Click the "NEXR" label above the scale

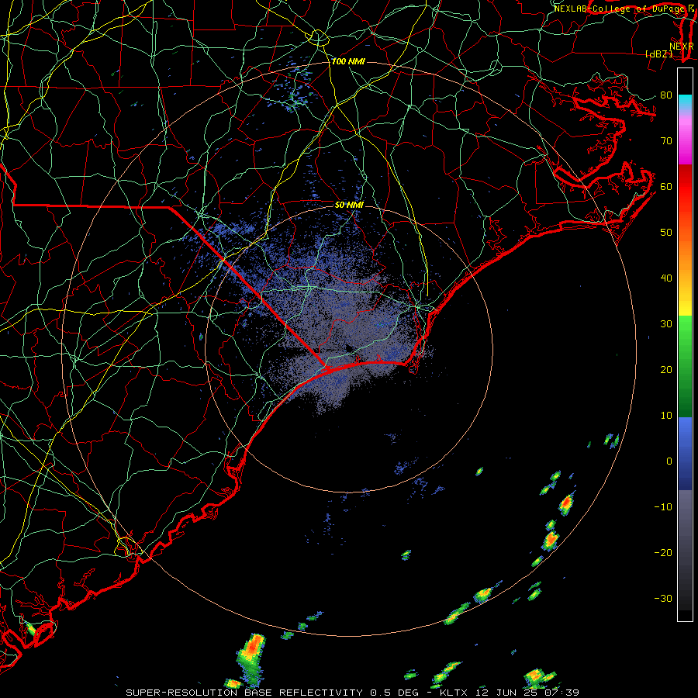click(x=682, y=47)
